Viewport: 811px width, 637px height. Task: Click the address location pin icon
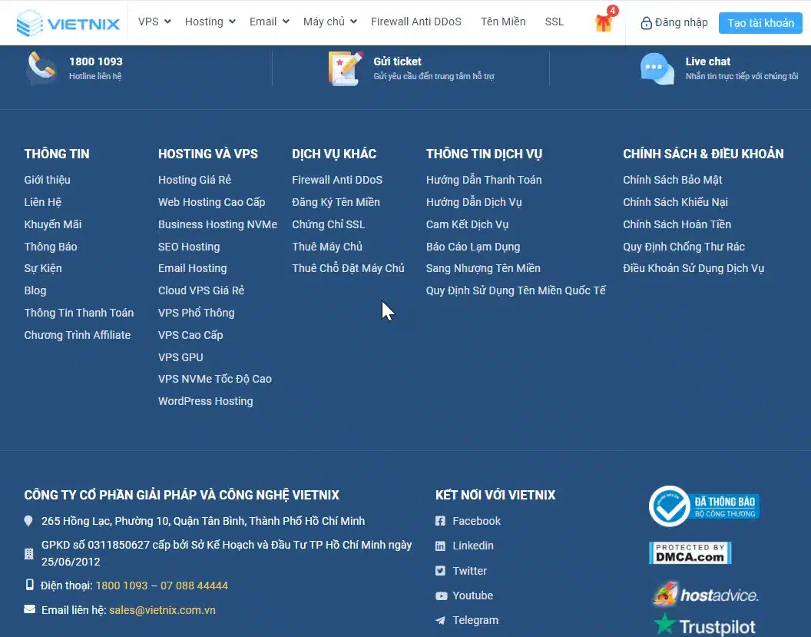pos(28,521)
